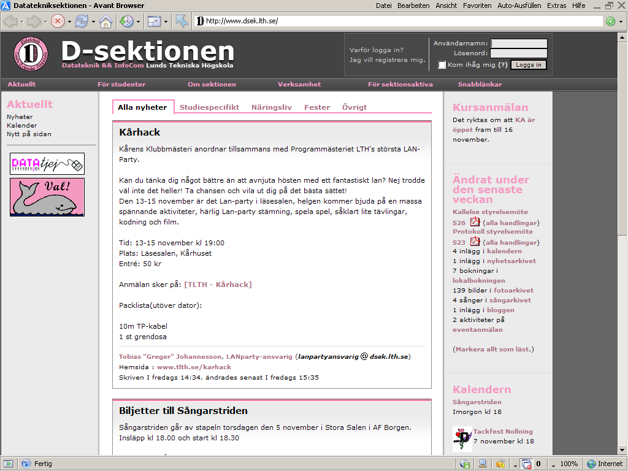
Task: Open the För studenter navigation menu
Action: coord(121,84)
